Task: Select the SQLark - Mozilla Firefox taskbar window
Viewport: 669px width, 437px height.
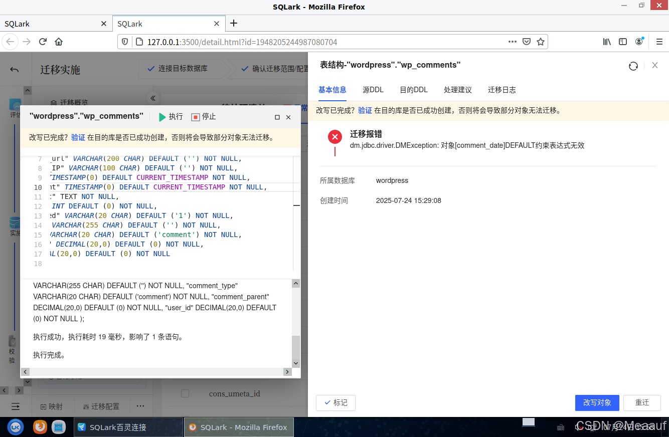Action: point(239,427)
